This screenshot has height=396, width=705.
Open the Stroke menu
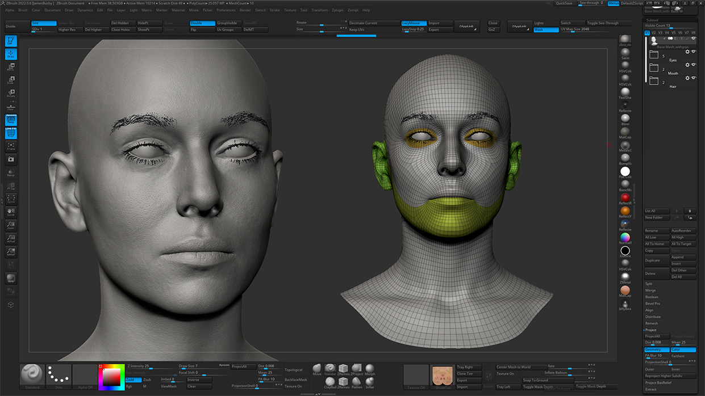(274, 10)
